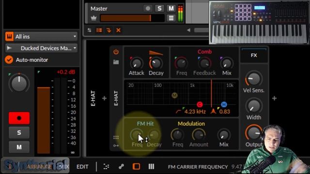Click the Comb Feedback knob
This screenshot has width=310, height=174.
pos(204,63)
